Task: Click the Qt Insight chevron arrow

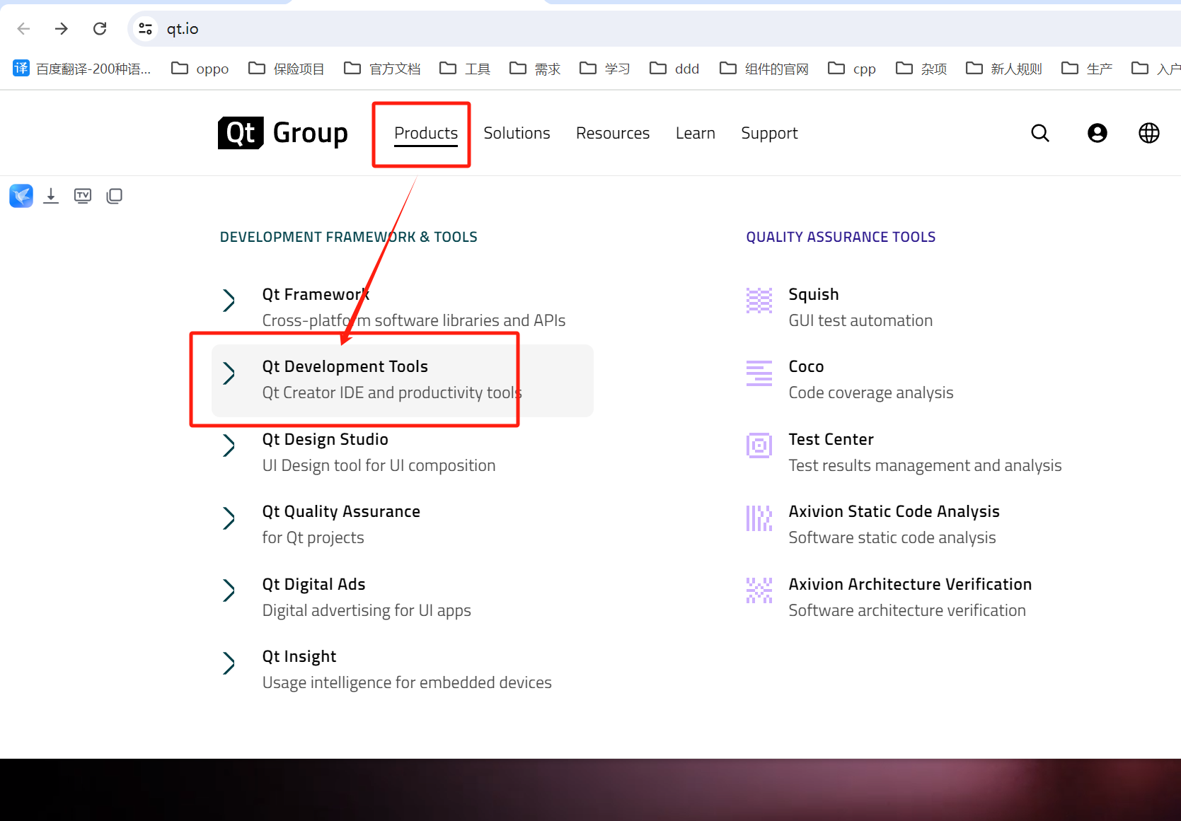Action: (x=229, y=663)
